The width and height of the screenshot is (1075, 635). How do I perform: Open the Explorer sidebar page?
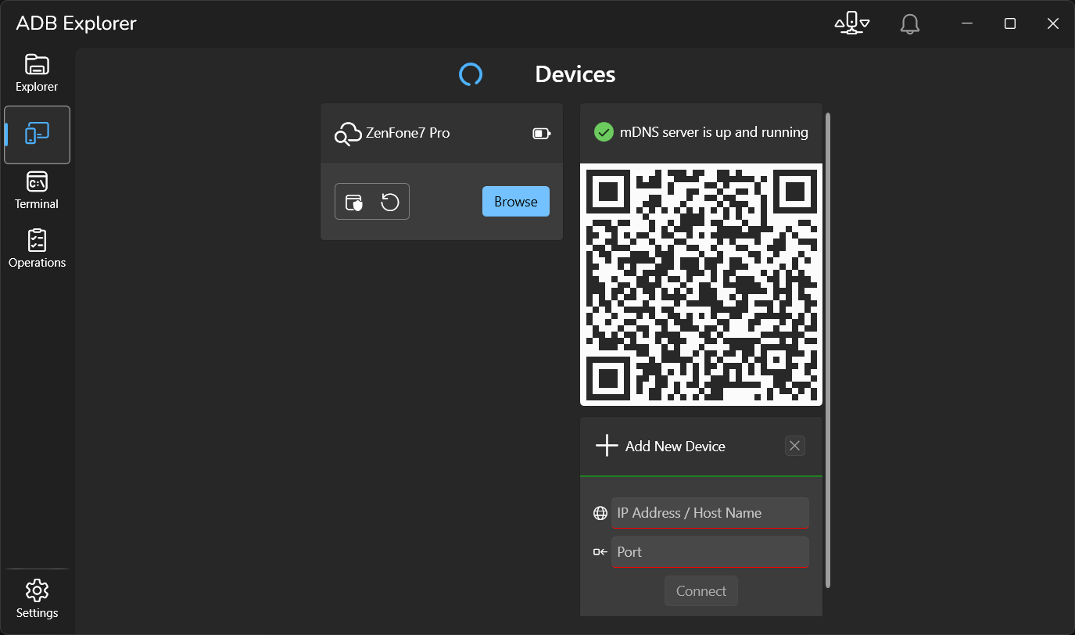point(37,74)
